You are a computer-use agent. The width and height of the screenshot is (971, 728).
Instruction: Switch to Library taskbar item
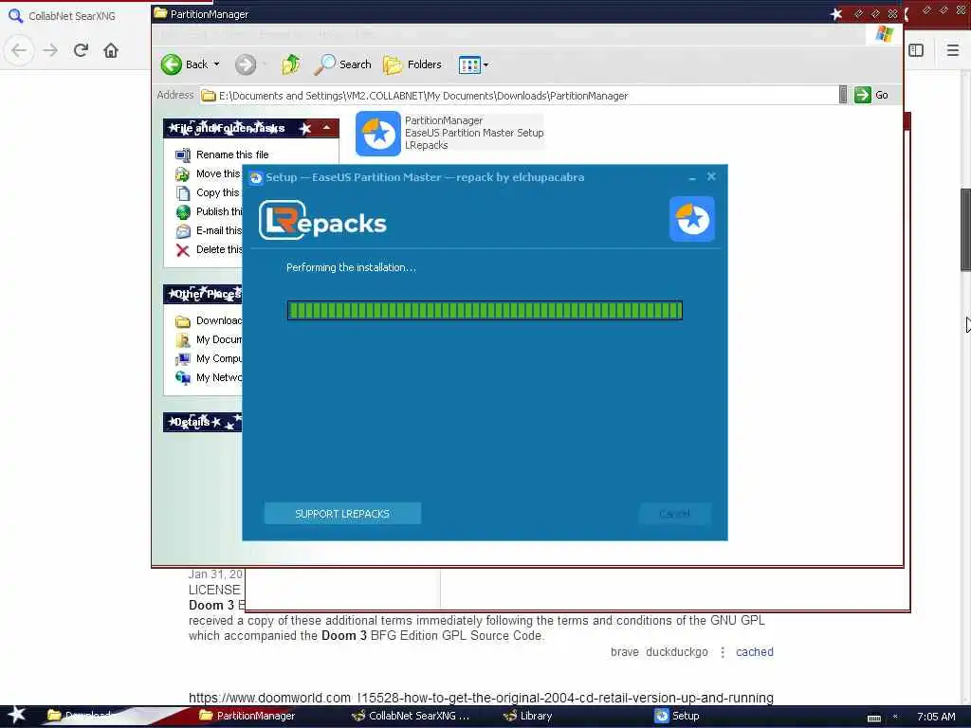coord(528,716)
